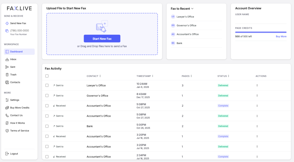This screenshot has width=294, height=162.
Task: Check the Bank fax row
Action: pos(47,126)
